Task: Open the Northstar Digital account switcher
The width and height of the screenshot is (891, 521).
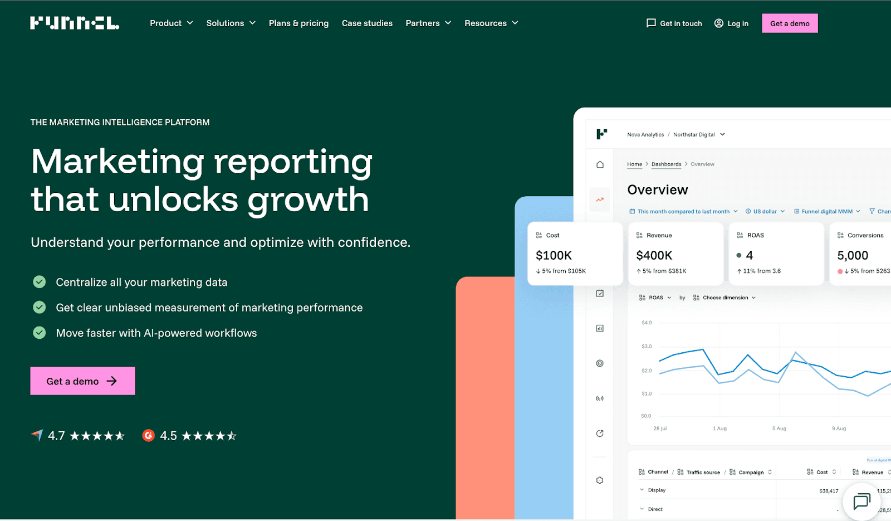Action: (698, 134)
